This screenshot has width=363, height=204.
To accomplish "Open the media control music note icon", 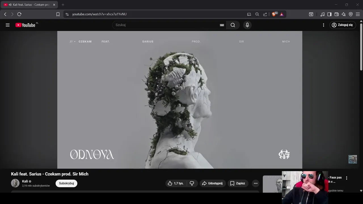I will pyautogui.click(x=322, y=14).
